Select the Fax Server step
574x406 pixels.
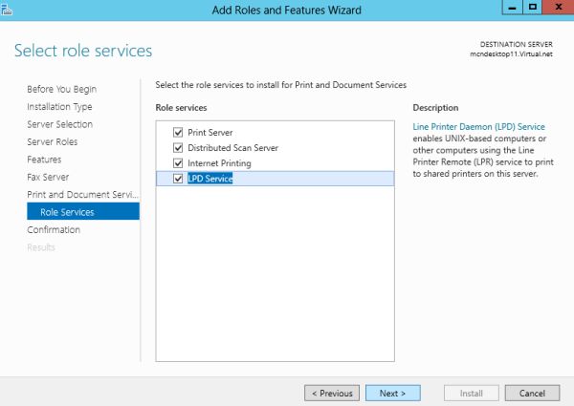click(48, 177)
